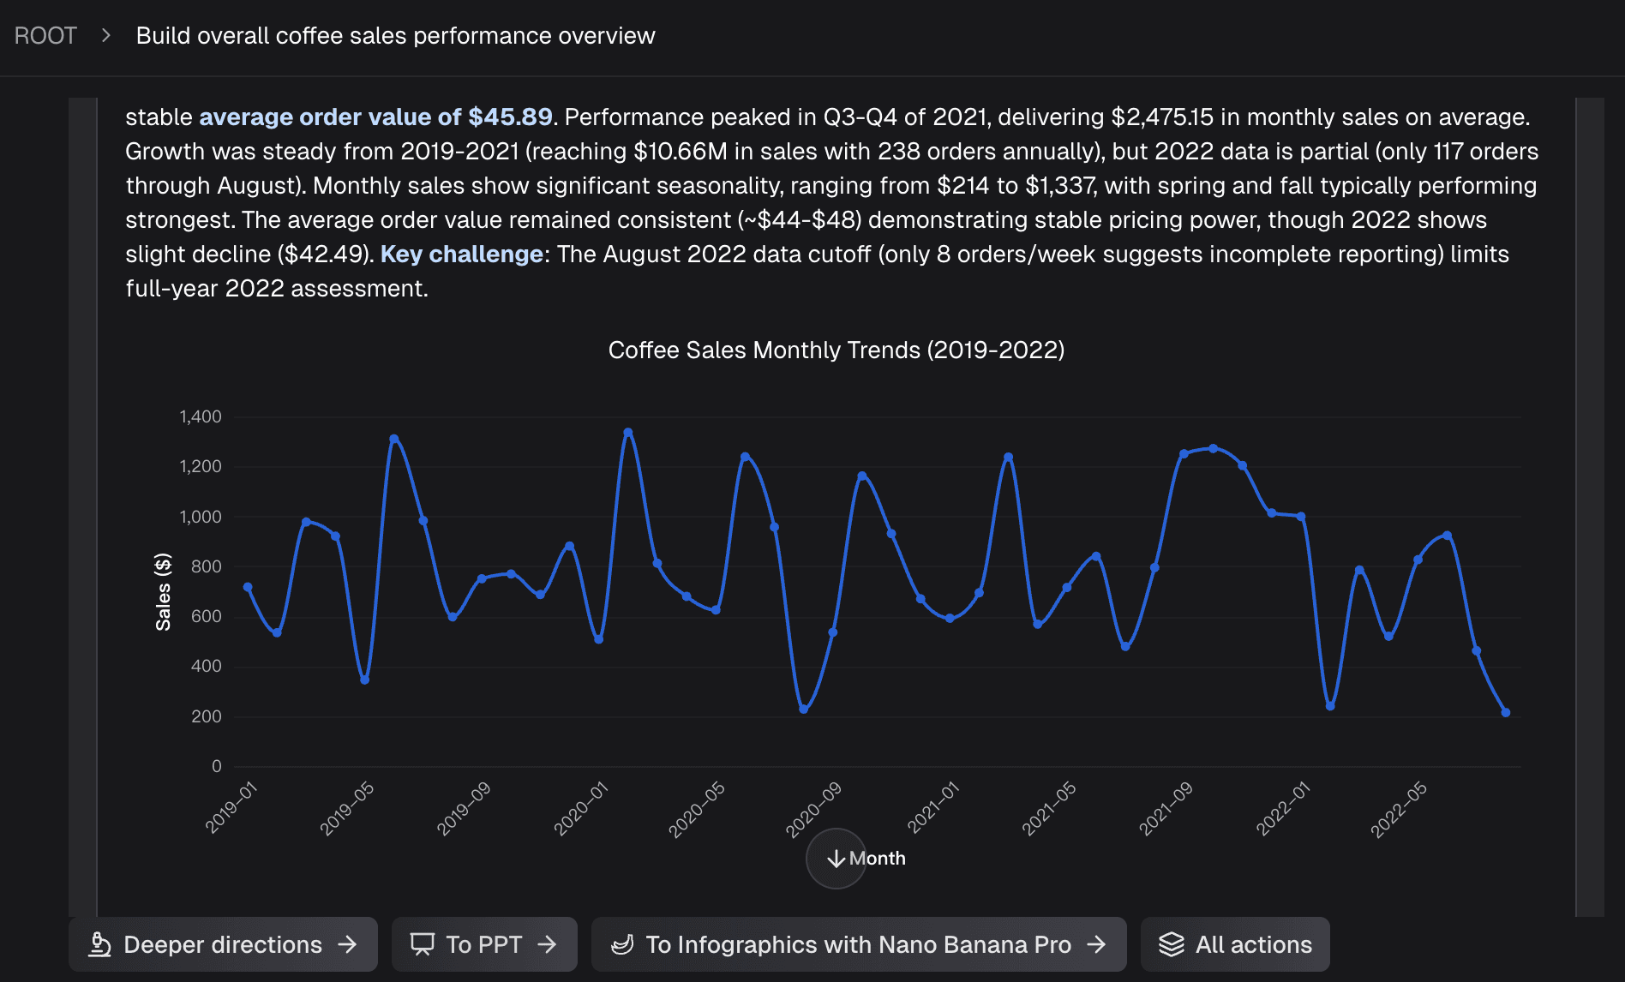Click the banana icon

coord(622,944)
